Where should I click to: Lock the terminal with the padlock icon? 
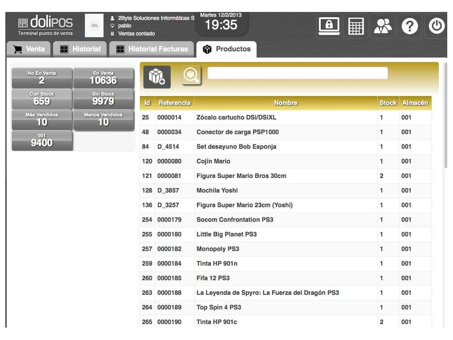click(x=329, y=26)
